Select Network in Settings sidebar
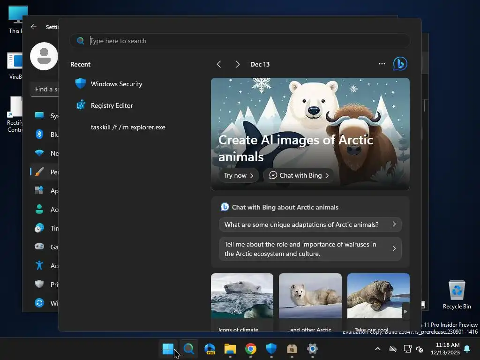The height and width of the screenshot is (360, 480). [45, 153]
